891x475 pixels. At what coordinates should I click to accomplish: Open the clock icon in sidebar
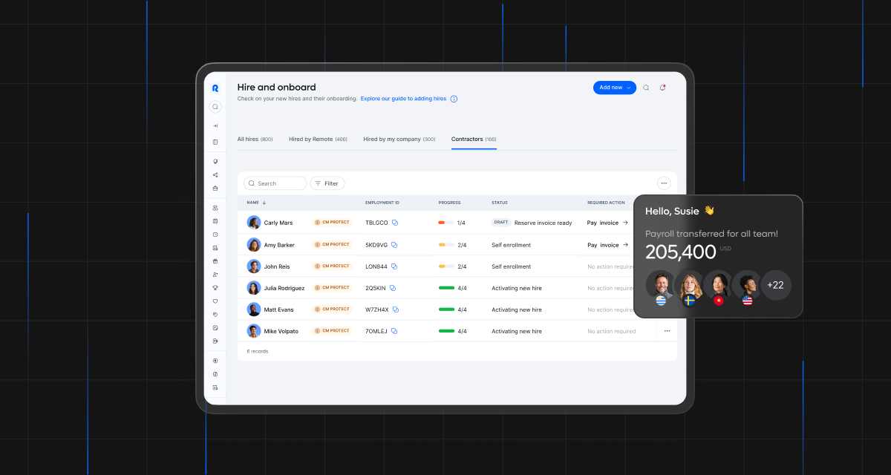coord(215,235)
